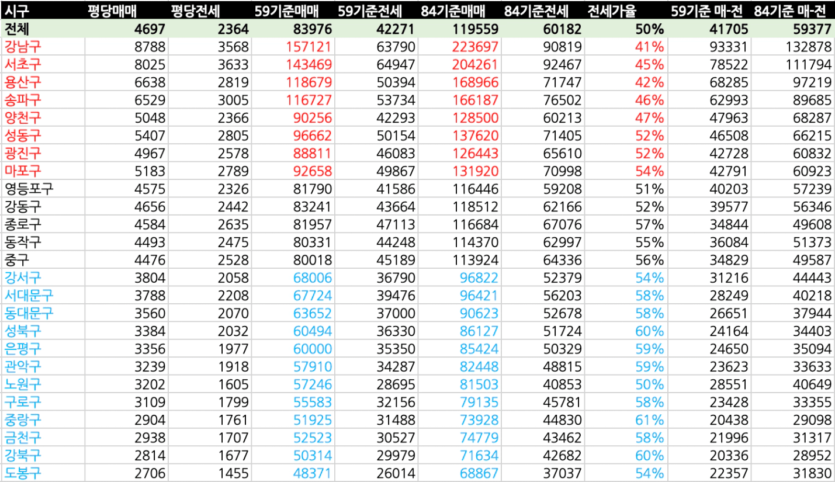
Task: Click the value 28695 for 노원구
Action: pyautogui.click(x=397, y=385)
